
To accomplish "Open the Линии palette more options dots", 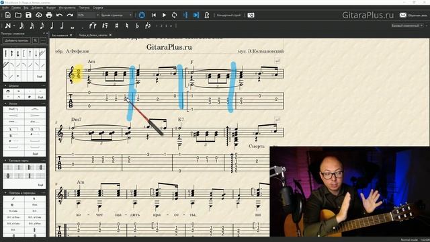I will point(43,104).
